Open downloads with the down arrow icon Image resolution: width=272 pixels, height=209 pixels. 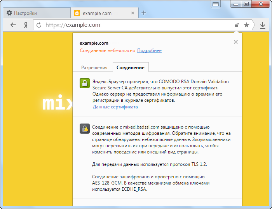[x=263, y=25]
